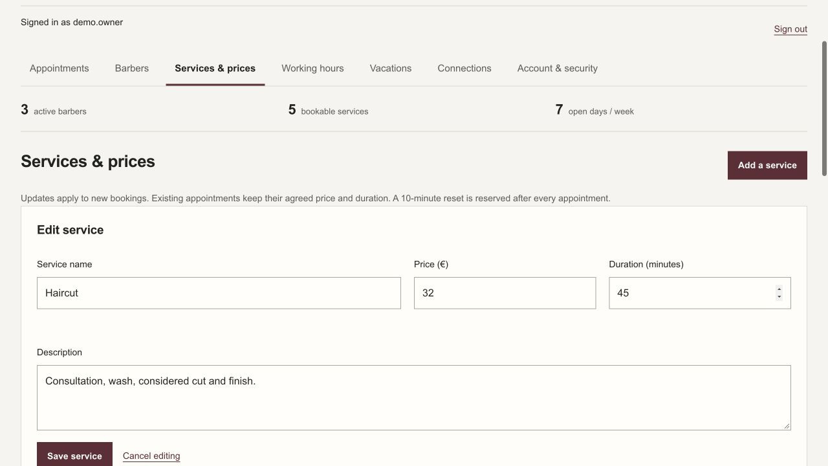
Task: Open Account & security tab
Action: pos(558,68)
